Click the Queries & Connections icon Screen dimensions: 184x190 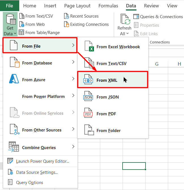[x=136, y=16]
